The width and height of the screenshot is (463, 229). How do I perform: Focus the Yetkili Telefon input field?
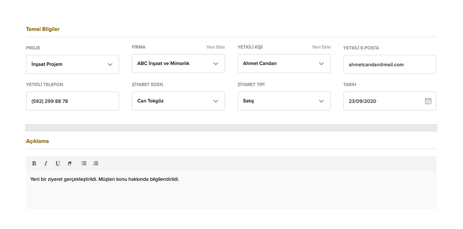(x=73, y=101)
